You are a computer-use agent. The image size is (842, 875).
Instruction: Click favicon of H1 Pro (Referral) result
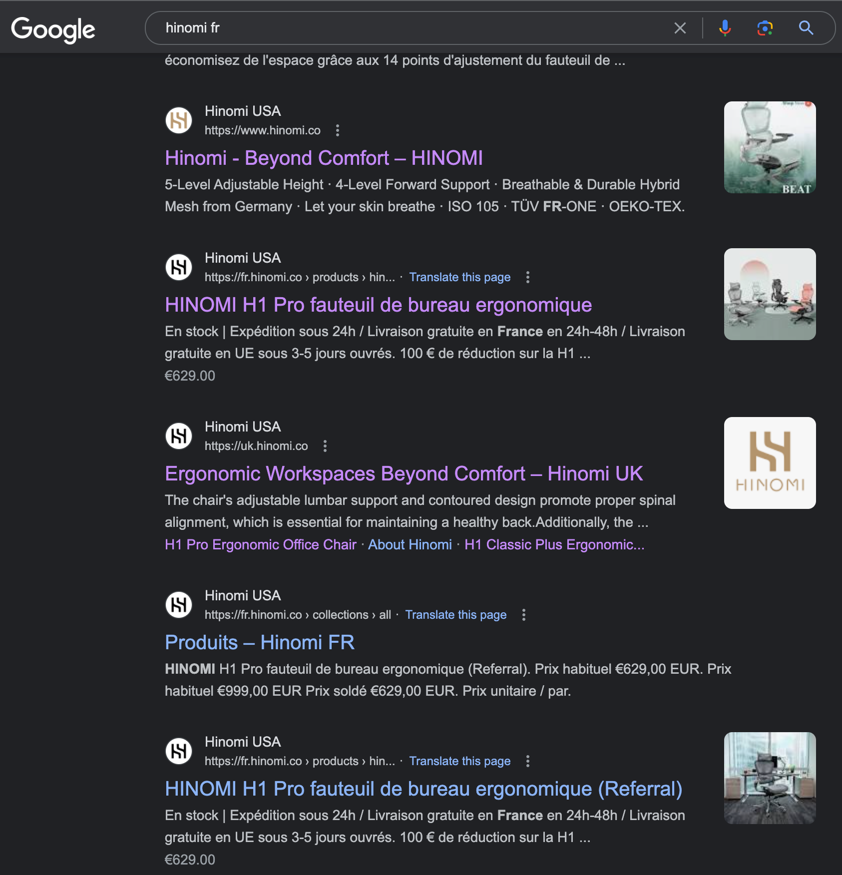(x=179, y=751)
